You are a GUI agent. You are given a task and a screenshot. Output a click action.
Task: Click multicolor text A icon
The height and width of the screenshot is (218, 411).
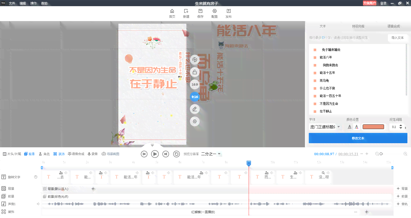[357, 127]
